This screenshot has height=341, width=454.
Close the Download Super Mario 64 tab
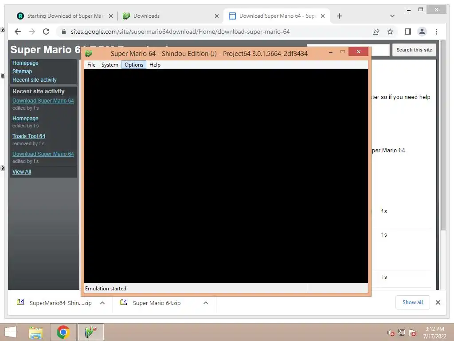(323, 16)
